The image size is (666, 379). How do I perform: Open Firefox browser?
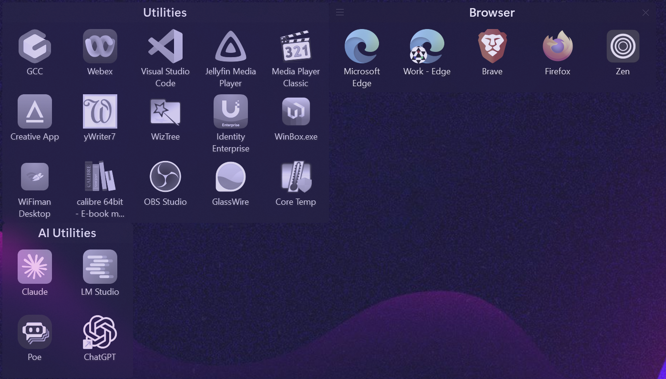pos(557,47)
